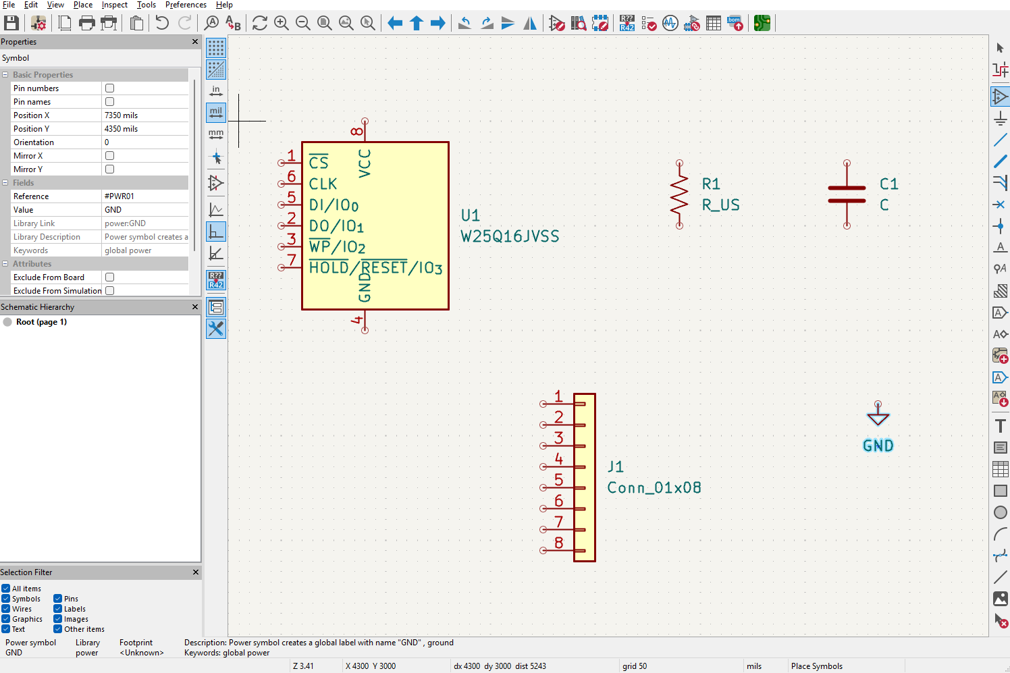Toggle the Exclude From Board checkbox
Screen dimensions: 1010x673
[x=109, y=277]
